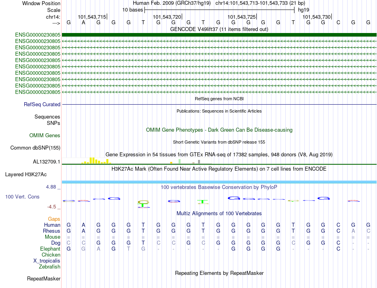Click the Layered H3K27Ac label
This screenshot has height=288, width=377.
[x=26, y=175]
